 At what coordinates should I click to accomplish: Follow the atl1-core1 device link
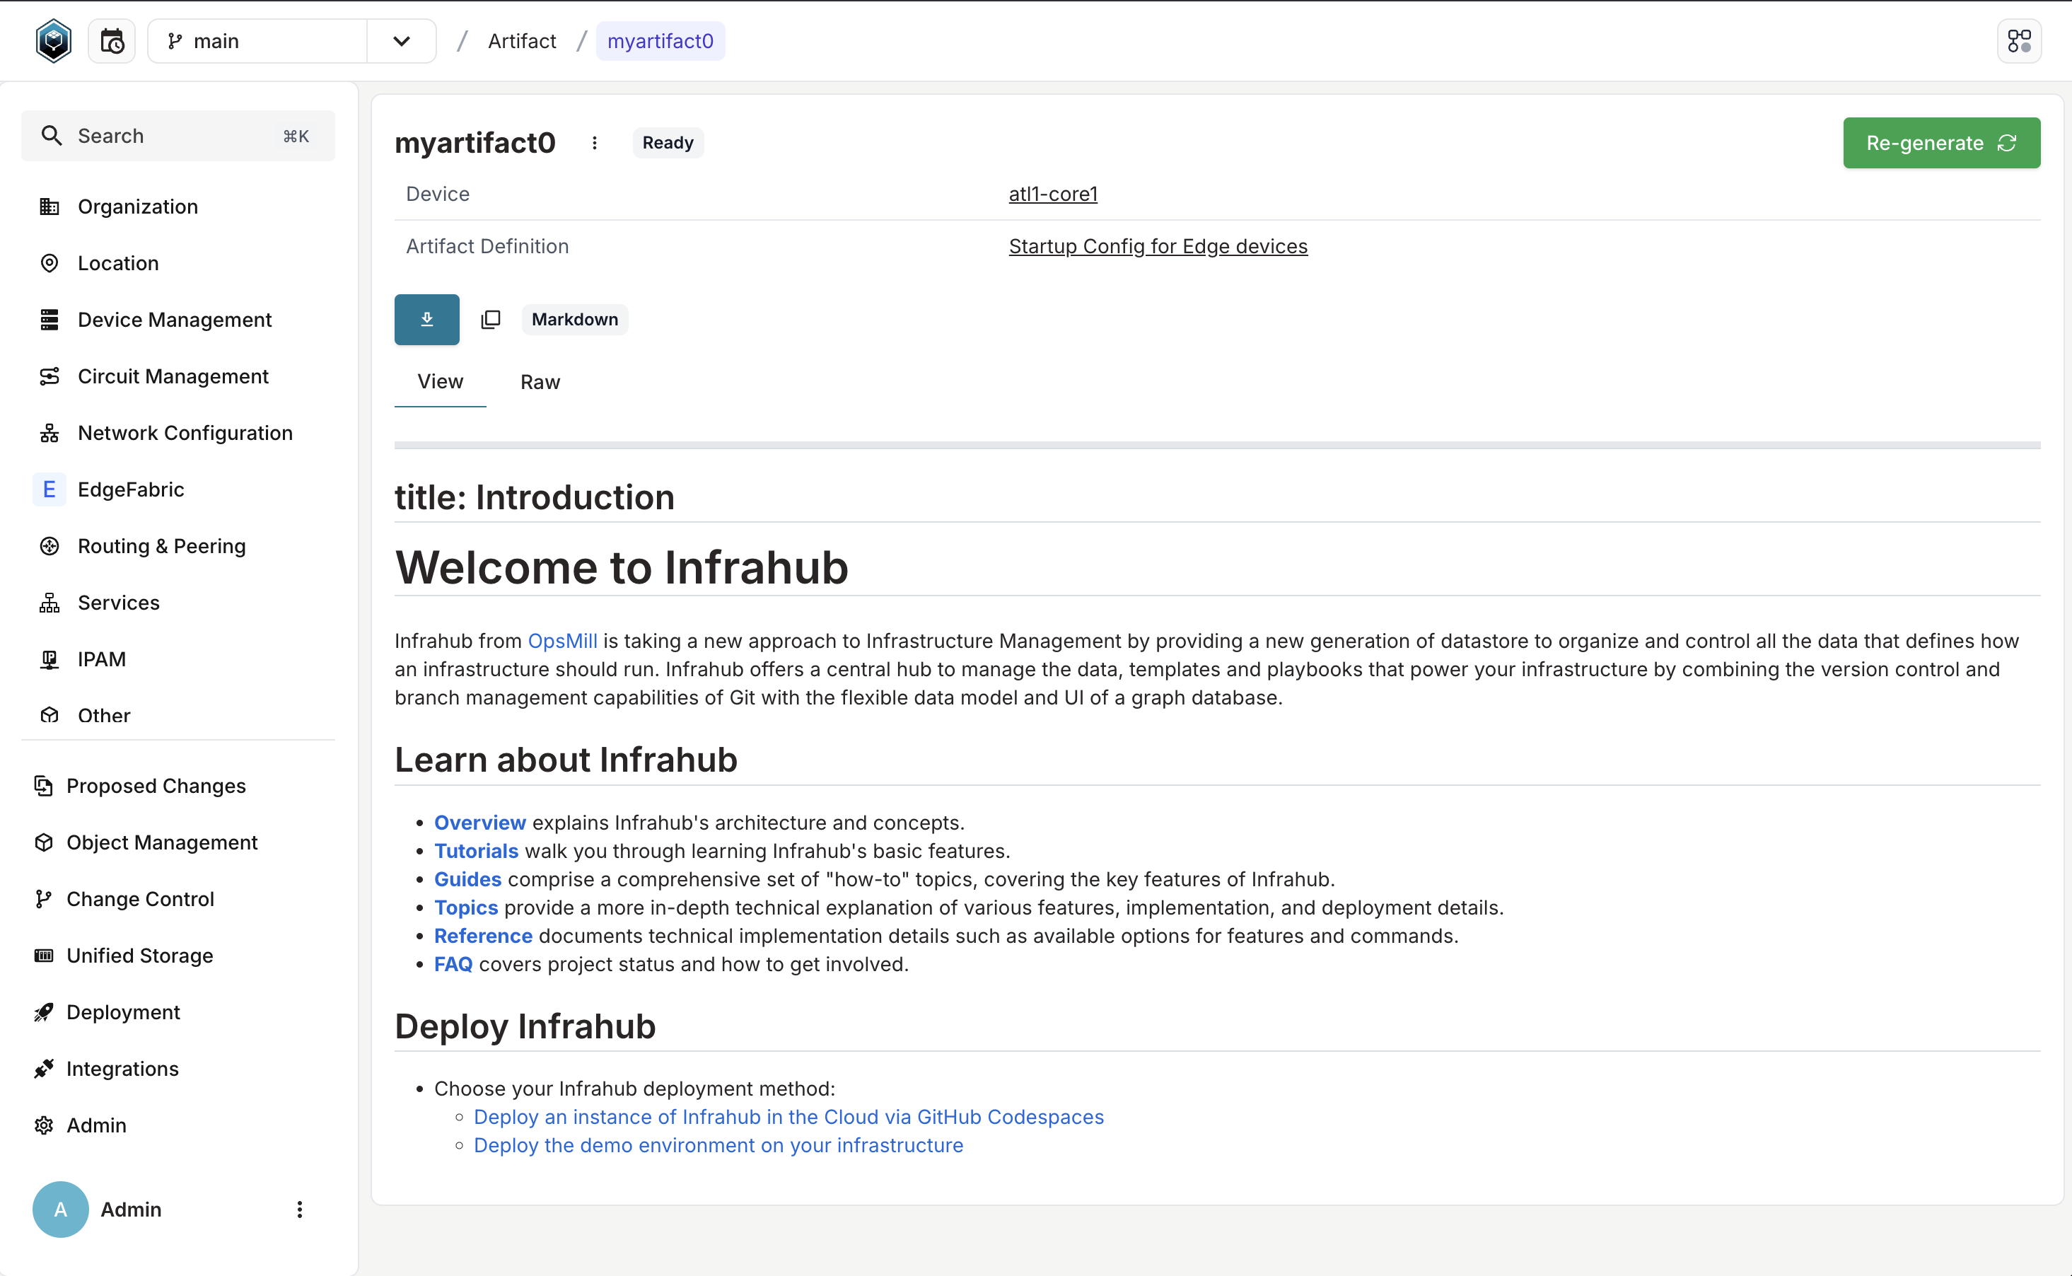[1053, 193]
